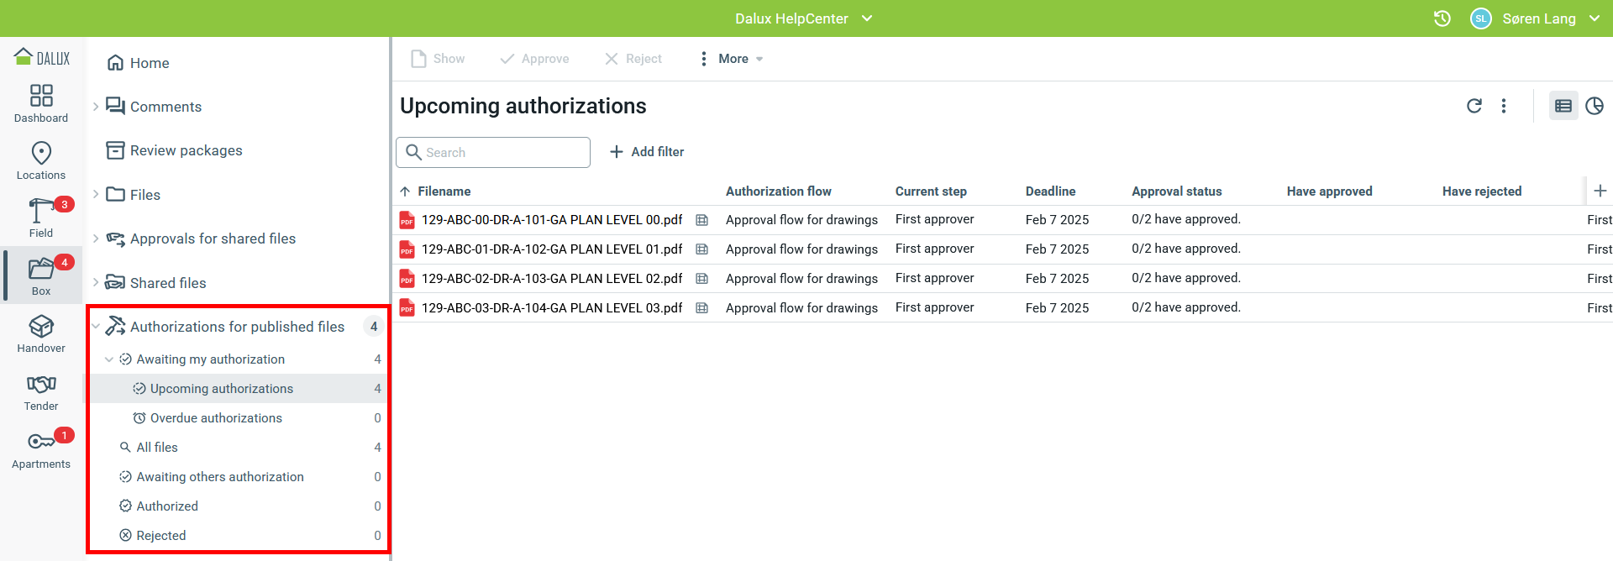Add a column with plus icon
The height and width of the screenshot is (561, 1613).
(x=1600, y=191)
